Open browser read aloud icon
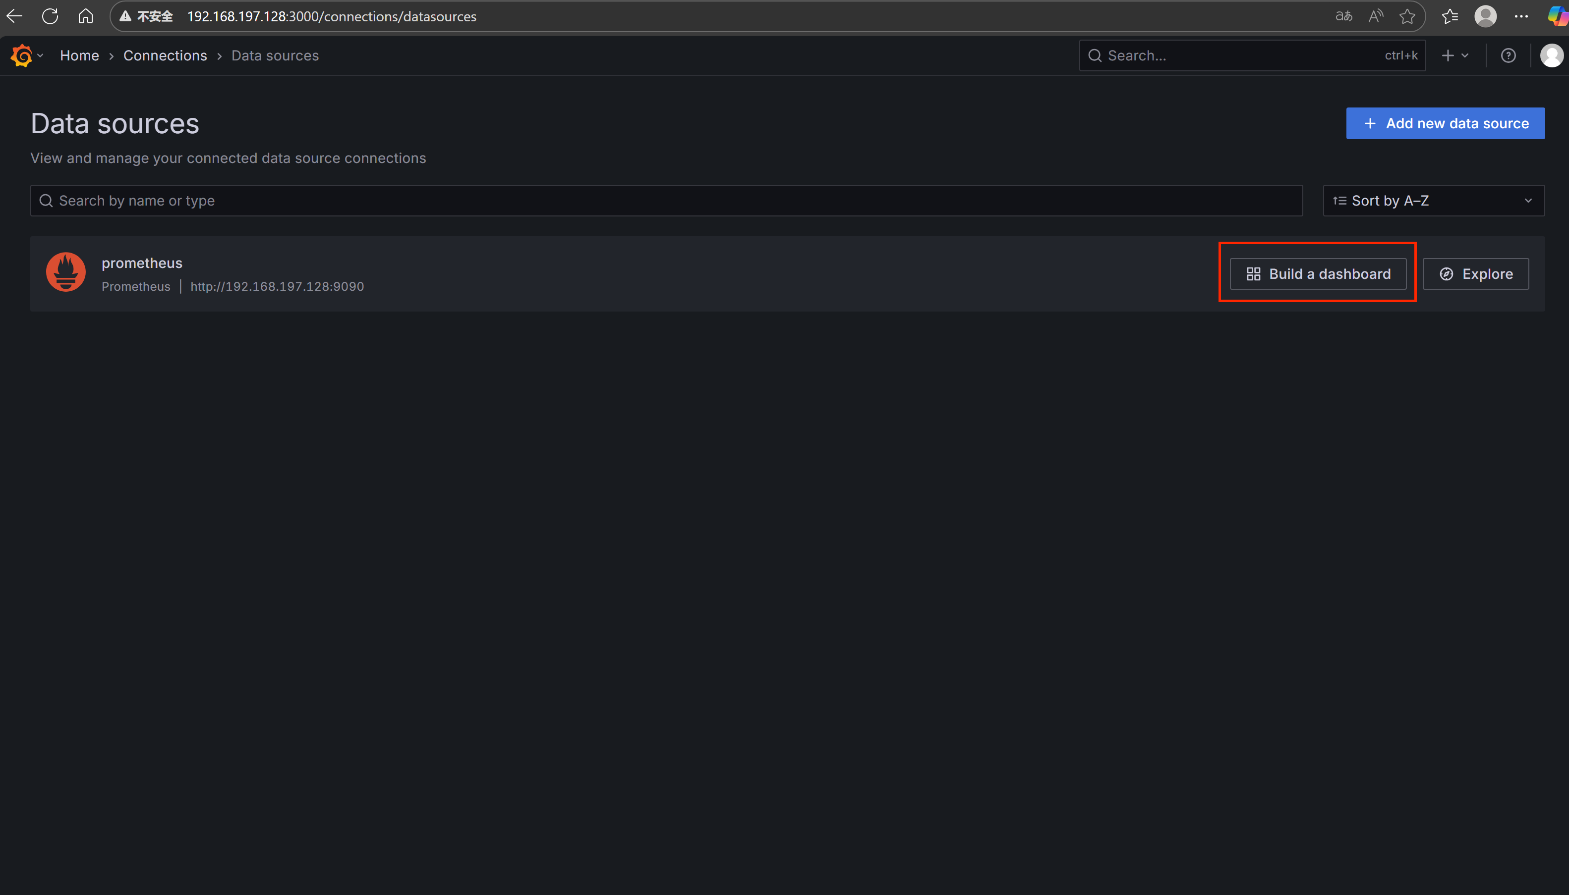This screenshot has height=895, width=1569. pos(1376,17)
